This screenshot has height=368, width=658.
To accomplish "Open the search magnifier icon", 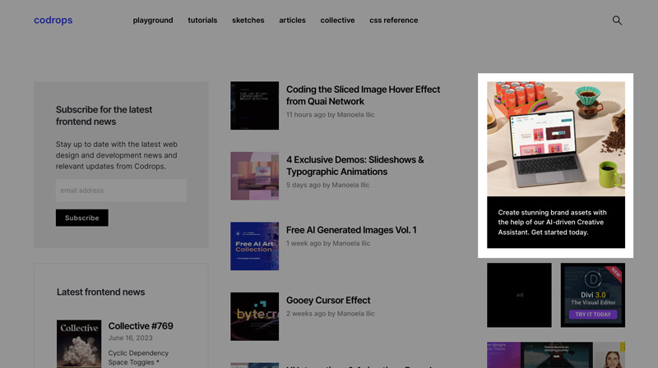I will (x=617, y=20).
